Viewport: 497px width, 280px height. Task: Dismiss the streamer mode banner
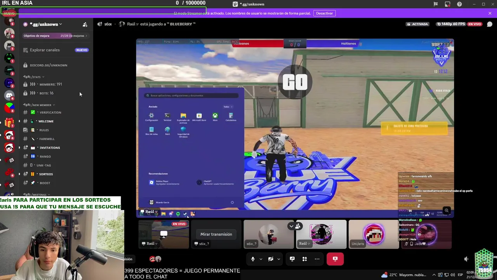[x=490, y=13]
